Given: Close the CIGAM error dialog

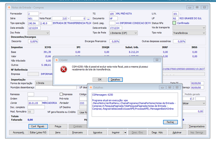Looking at the screenshot, I should tap(157, 60).
